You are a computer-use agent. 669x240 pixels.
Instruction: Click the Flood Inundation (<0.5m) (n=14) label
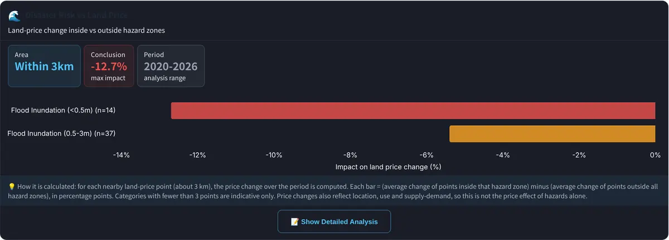(63, 110)
